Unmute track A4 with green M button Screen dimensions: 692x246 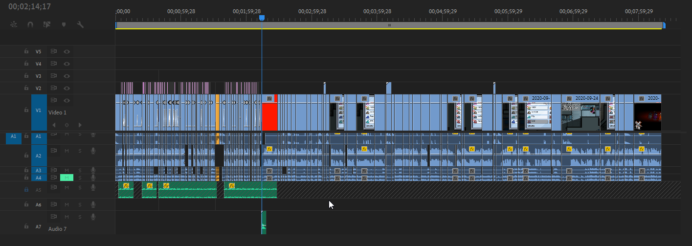(67, 178)
